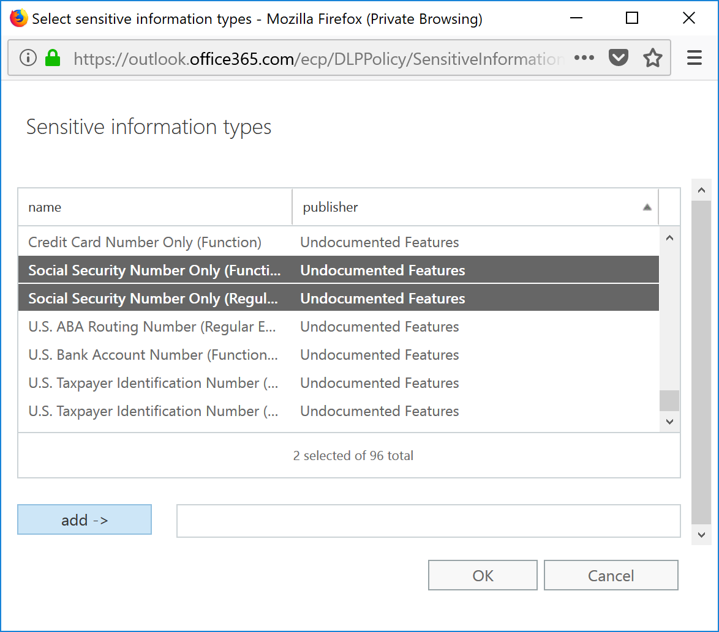The image size is (719, 632).
Task: Open the page actions ellipsis menu
Action: (584, 58)
